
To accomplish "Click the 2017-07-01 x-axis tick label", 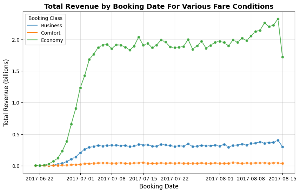I will 80,178.
